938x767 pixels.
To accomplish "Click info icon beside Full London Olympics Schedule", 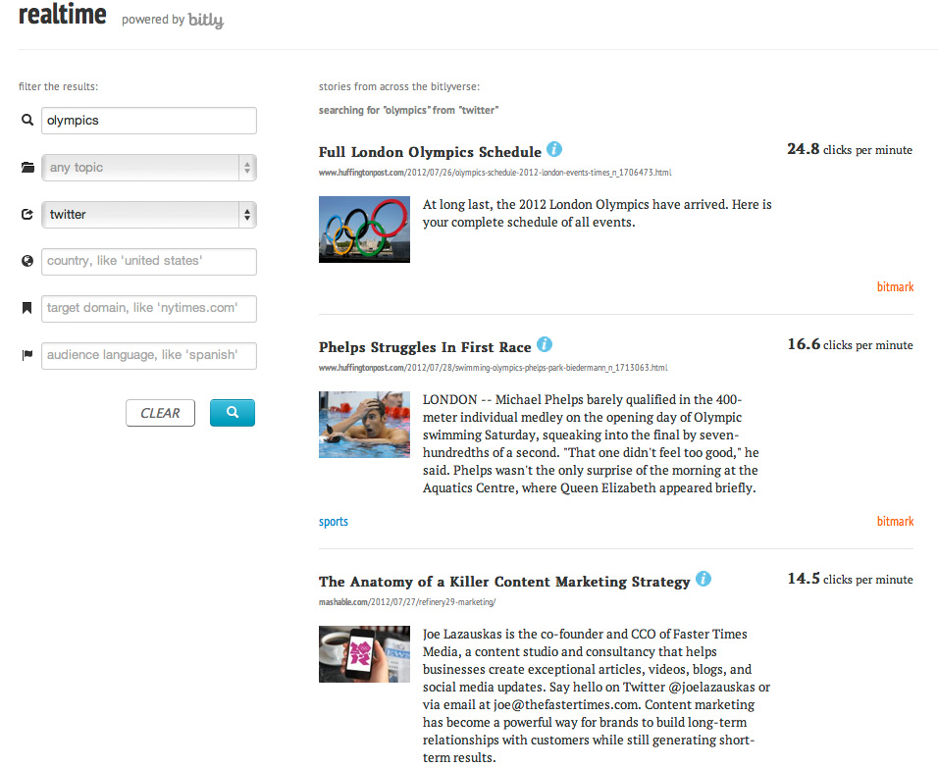I will pyautogui.click(x=554, y=150).
